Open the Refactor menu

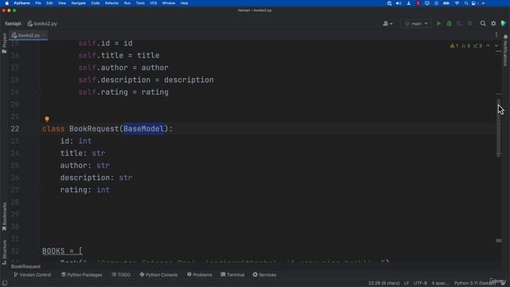pyautogui.click(x=112, y=3)
